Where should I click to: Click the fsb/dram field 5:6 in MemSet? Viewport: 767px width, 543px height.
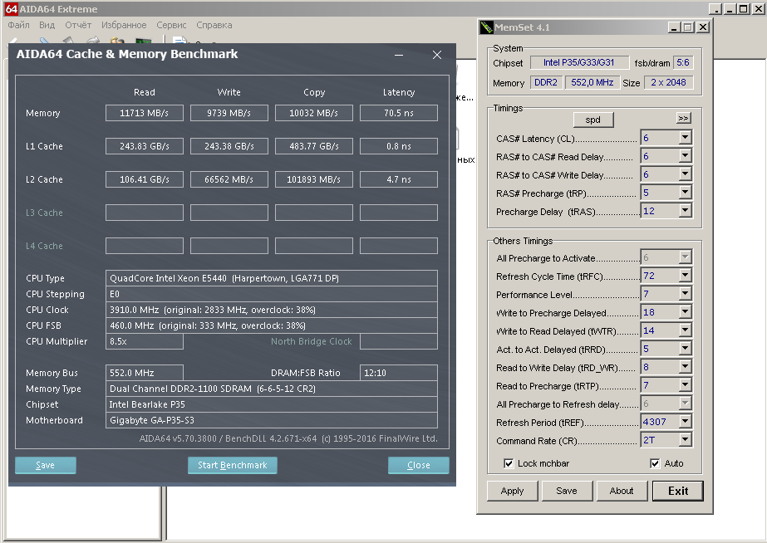point(683,62)
